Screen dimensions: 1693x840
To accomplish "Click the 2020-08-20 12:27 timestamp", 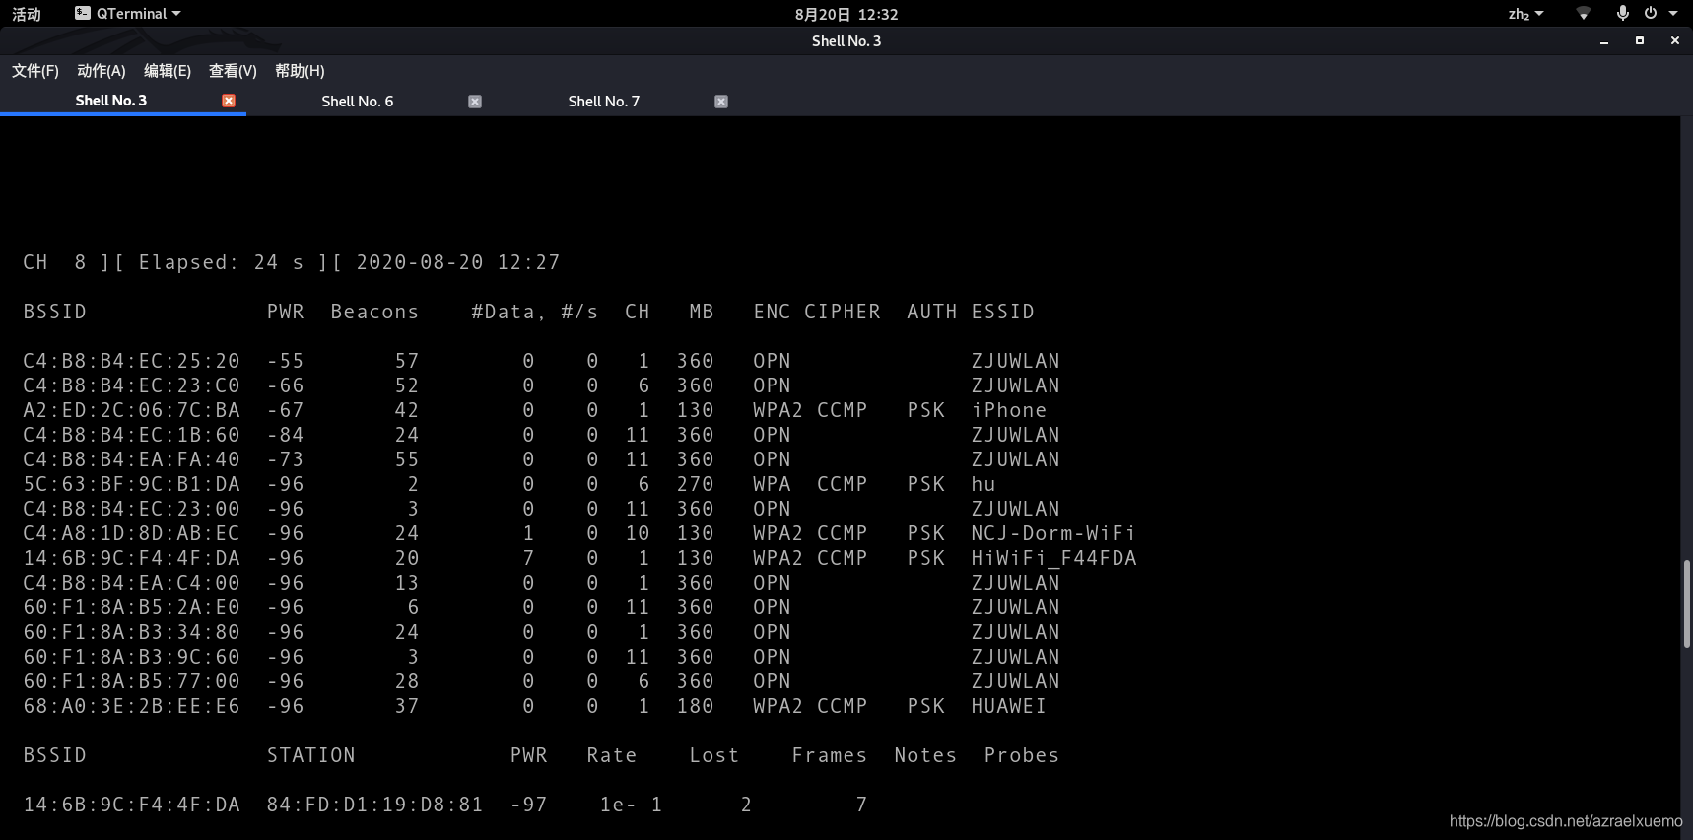I will (x=458, y=262).
